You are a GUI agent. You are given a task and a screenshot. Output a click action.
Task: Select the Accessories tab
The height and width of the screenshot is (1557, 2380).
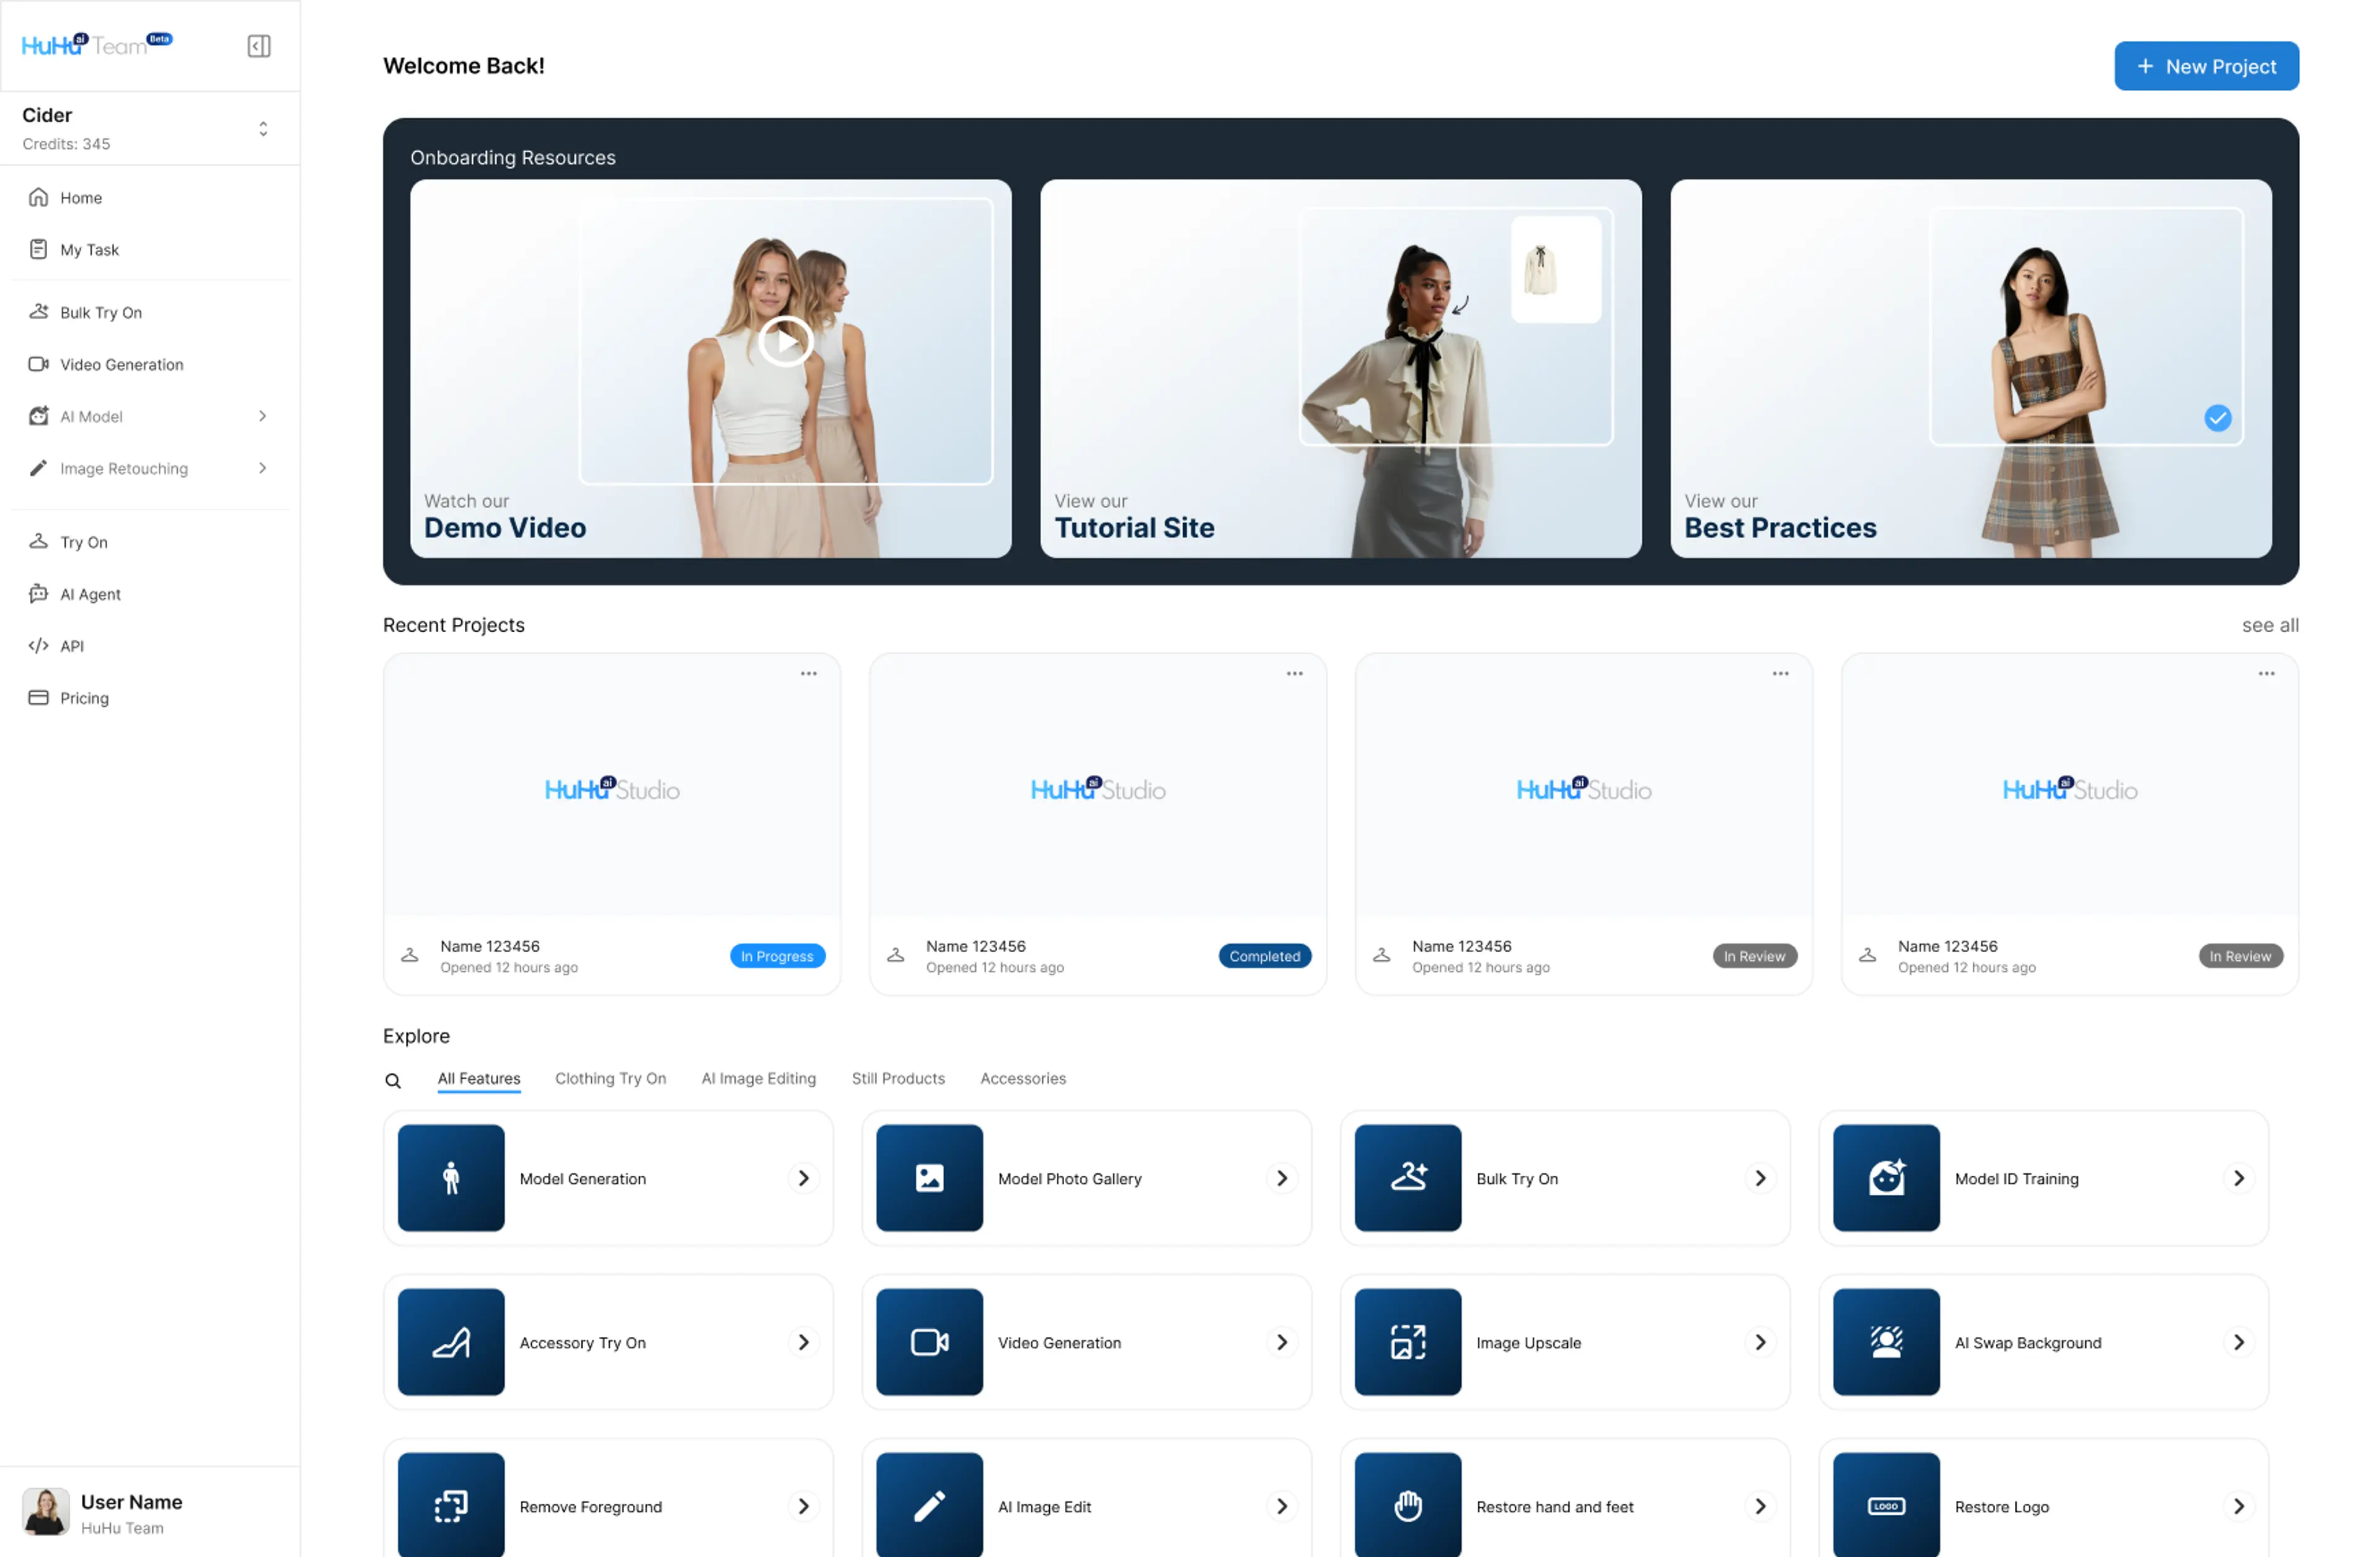click(x=1022, y=1078)
